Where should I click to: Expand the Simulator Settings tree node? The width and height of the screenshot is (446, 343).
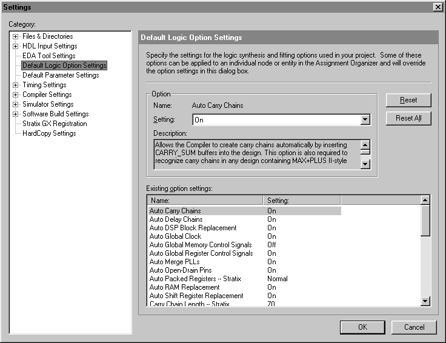tap(15, 104)
